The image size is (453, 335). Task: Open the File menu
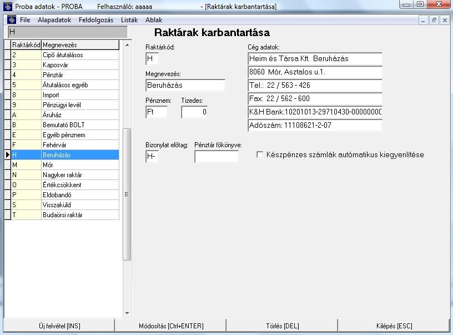(25, 20)
